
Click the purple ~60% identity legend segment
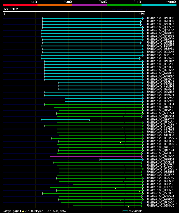pos(89,5)
